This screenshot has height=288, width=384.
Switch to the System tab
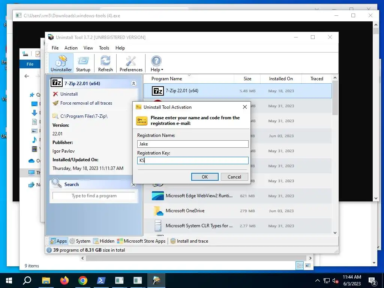(80, 241)
